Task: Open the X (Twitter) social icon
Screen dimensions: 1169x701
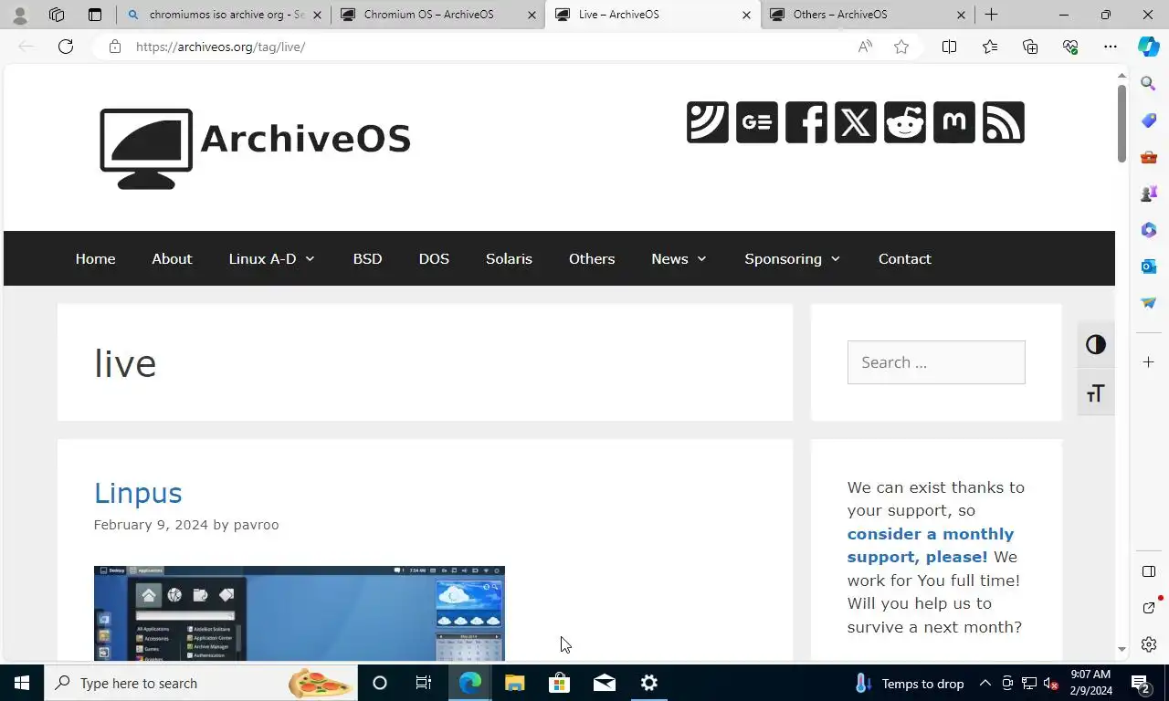Action: coord(856,122)
